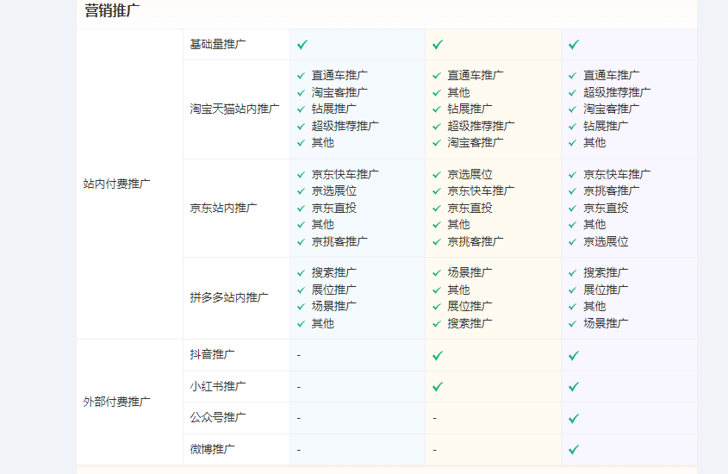This screenshot has height=474, width=728.
Task: Click 展位推广 in the yellow column
Action: pyautogui.click(x=470, y=307)
